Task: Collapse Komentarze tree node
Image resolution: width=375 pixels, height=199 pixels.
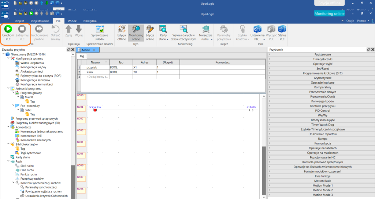Action: [x=8, y=127]
